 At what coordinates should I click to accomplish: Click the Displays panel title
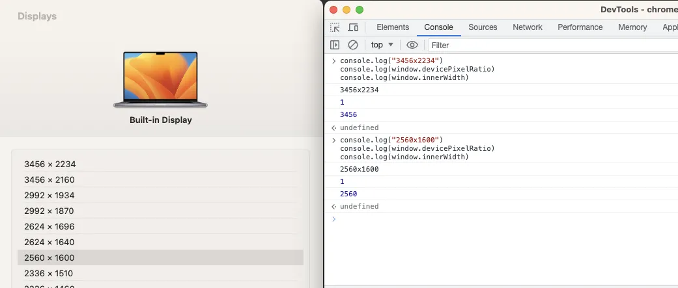tap(37, 16)
